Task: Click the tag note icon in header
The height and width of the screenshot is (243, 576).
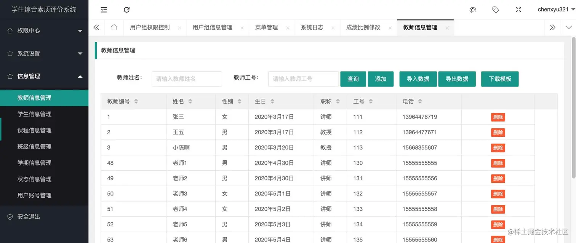Action: point(496,10)
